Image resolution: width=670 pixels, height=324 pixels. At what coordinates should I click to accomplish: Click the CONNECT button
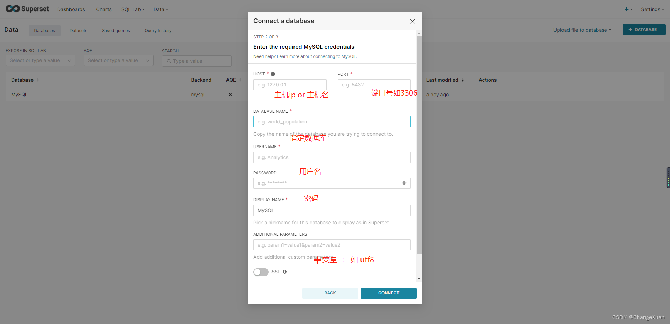tap(389, 293)
